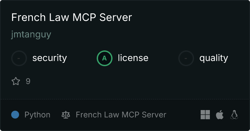Viewport: 250px width, 131px height.
Task: Click the green license A grade badge
Action: pyautogui.click(x=105, y=58)
